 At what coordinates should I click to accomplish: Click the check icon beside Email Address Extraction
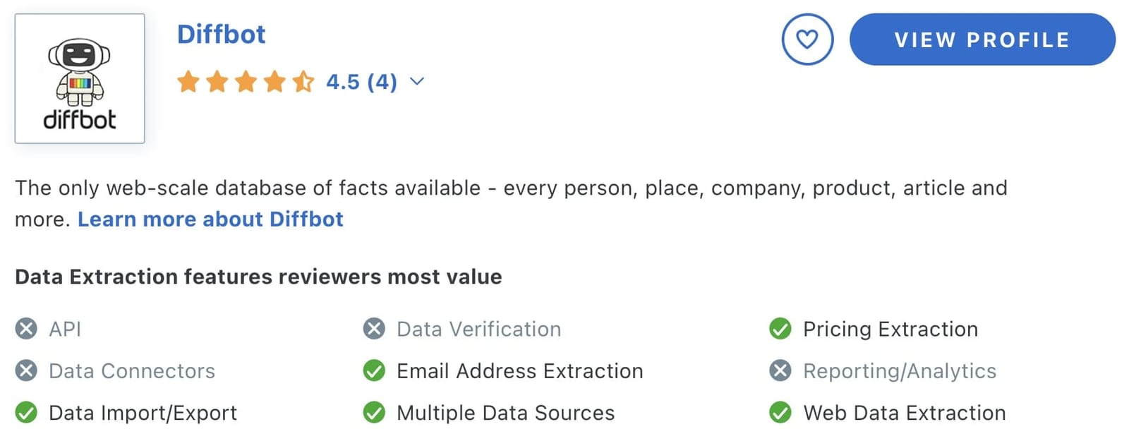click(374, 370)
